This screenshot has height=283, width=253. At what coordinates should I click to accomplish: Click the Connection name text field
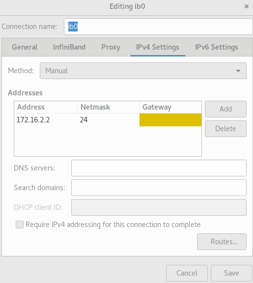tap(158, 27)
